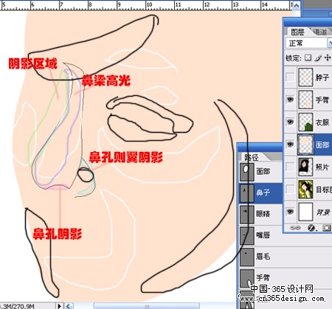This screenshot has width=332, height=309.
Task: Click link layers icon in Layers panel
Action: coord(295,228)
